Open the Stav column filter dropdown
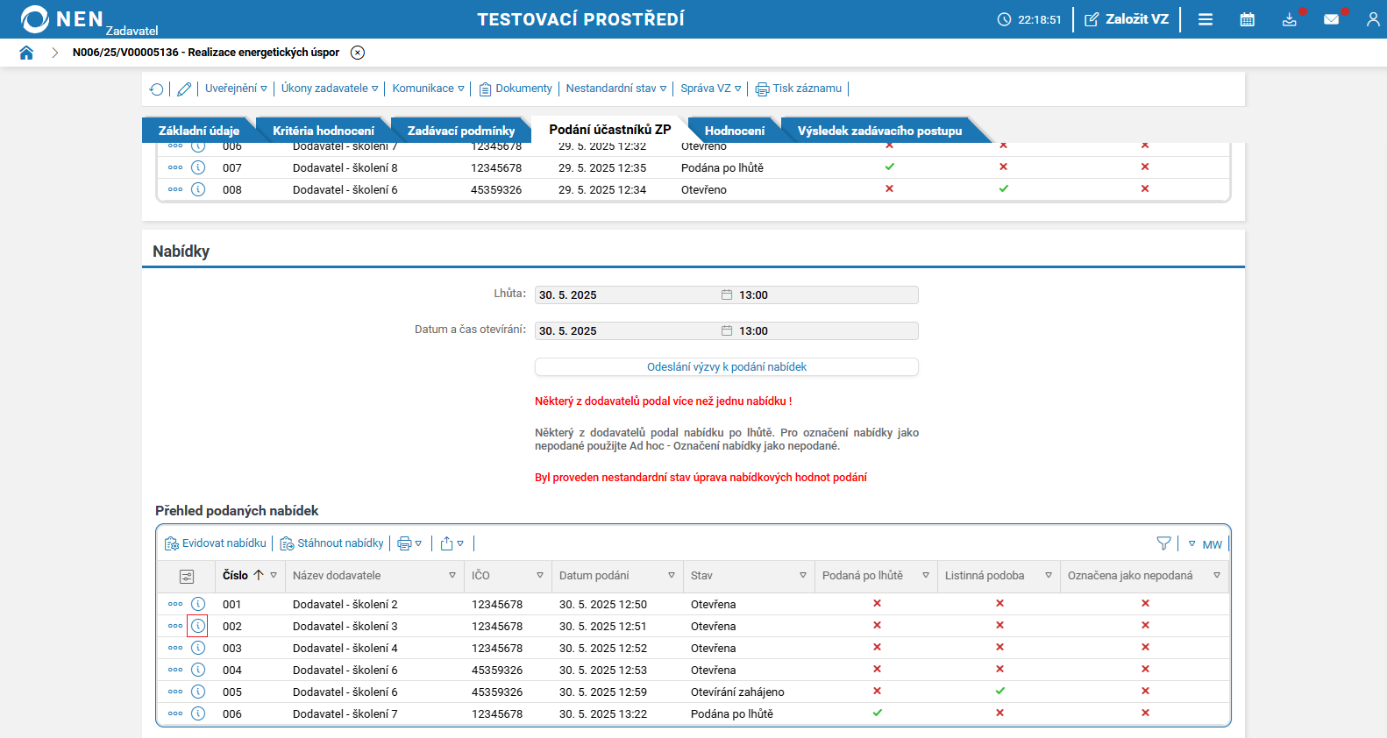Image resolution: width=1387 pixels, height=738 pixels. point(802,576)
